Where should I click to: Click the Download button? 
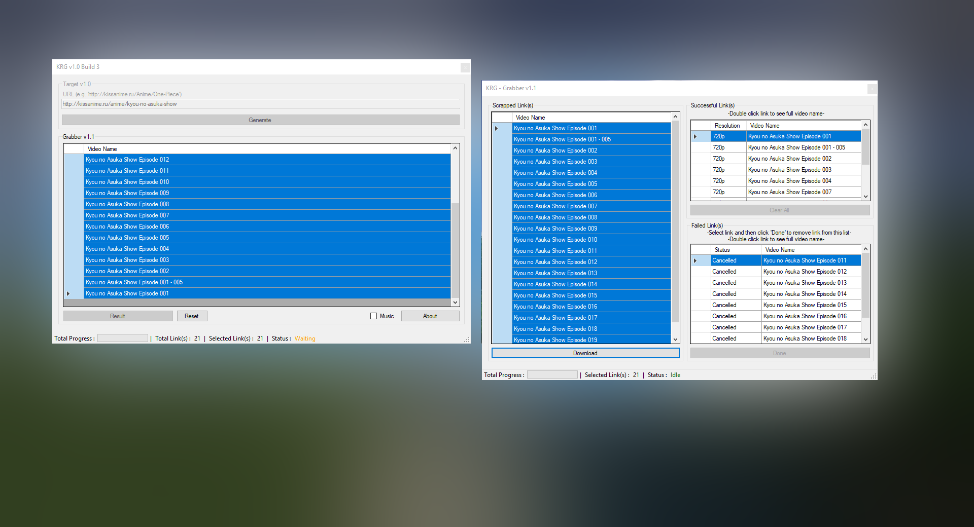(585, 353)
